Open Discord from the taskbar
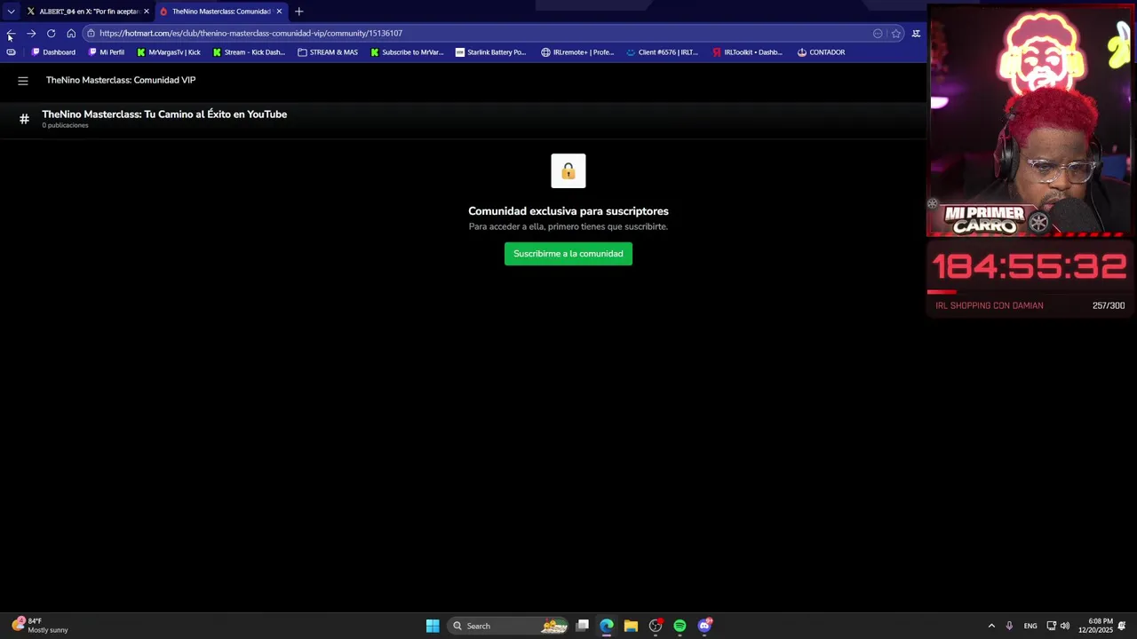This screenshot has width=1137, height=639. (x=704, y=626)
